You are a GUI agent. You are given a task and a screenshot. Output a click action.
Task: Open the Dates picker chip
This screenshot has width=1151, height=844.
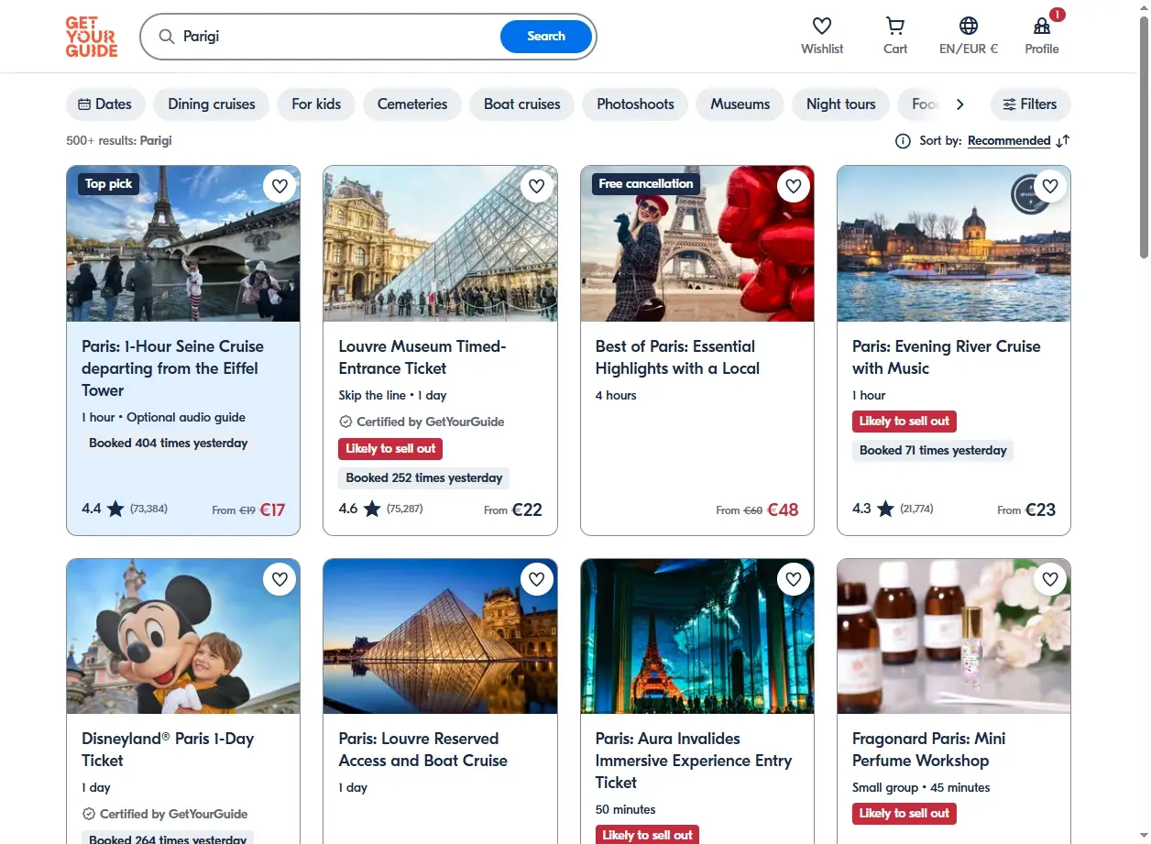click(x=105, y=104)
